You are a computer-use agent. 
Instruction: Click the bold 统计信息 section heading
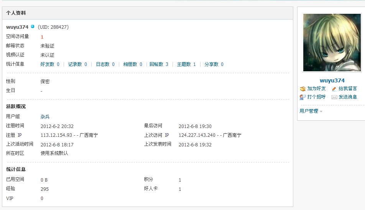16,169
